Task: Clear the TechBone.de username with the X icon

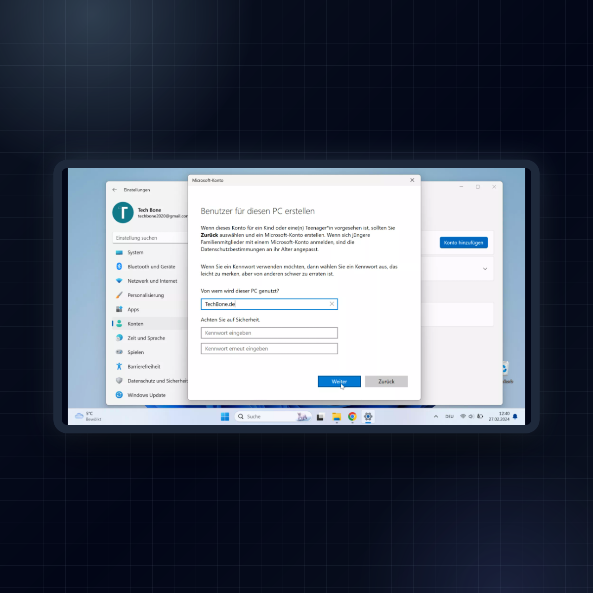Action: [332, 304]
